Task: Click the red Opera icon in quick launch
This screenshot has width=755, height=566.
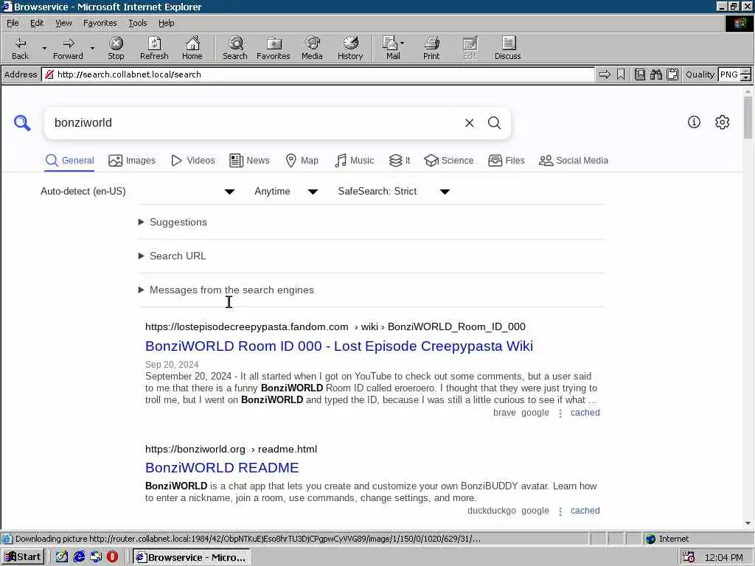Action: coord(112,557)
